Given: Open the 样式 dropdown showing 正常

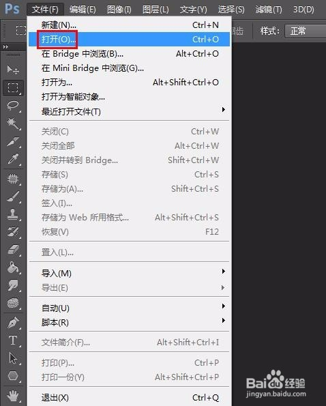Looking at the screenshot, I should [306, 31].
